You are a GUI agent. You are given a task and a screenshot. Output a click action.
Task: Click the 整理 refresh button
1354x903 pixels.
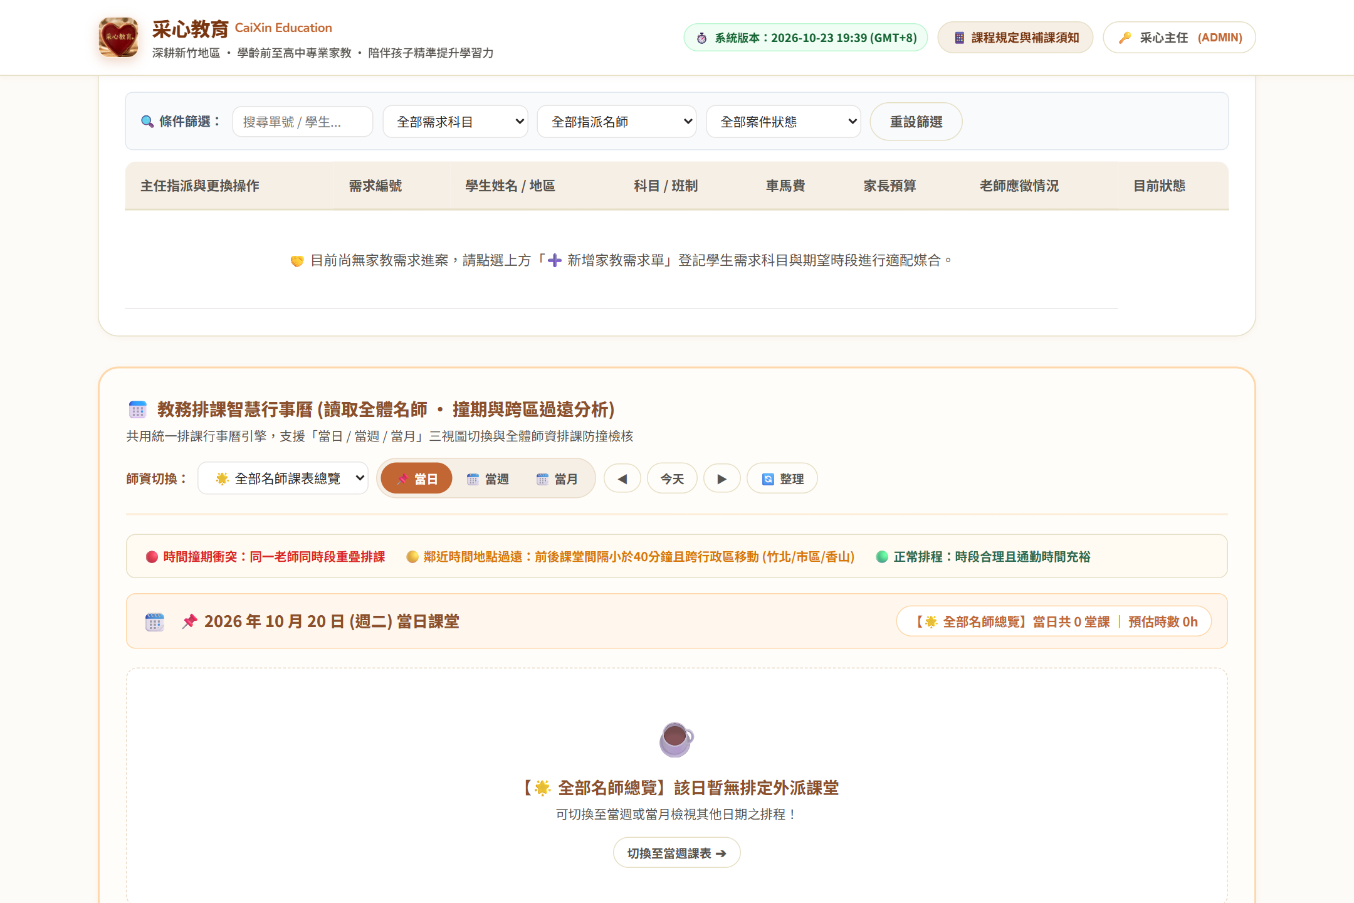tap(782, 478)
